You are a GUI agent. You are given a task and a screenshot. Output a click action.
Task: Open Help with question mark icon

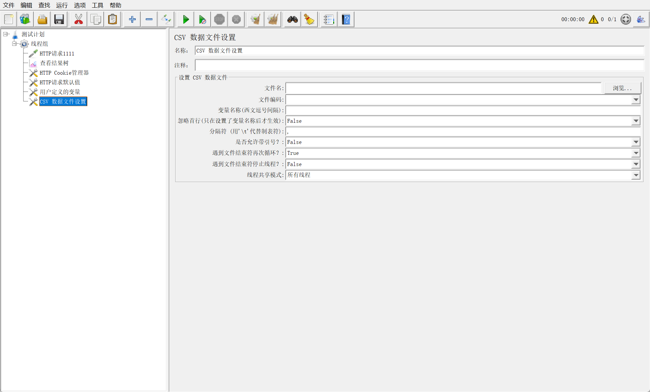coord(346,20)
